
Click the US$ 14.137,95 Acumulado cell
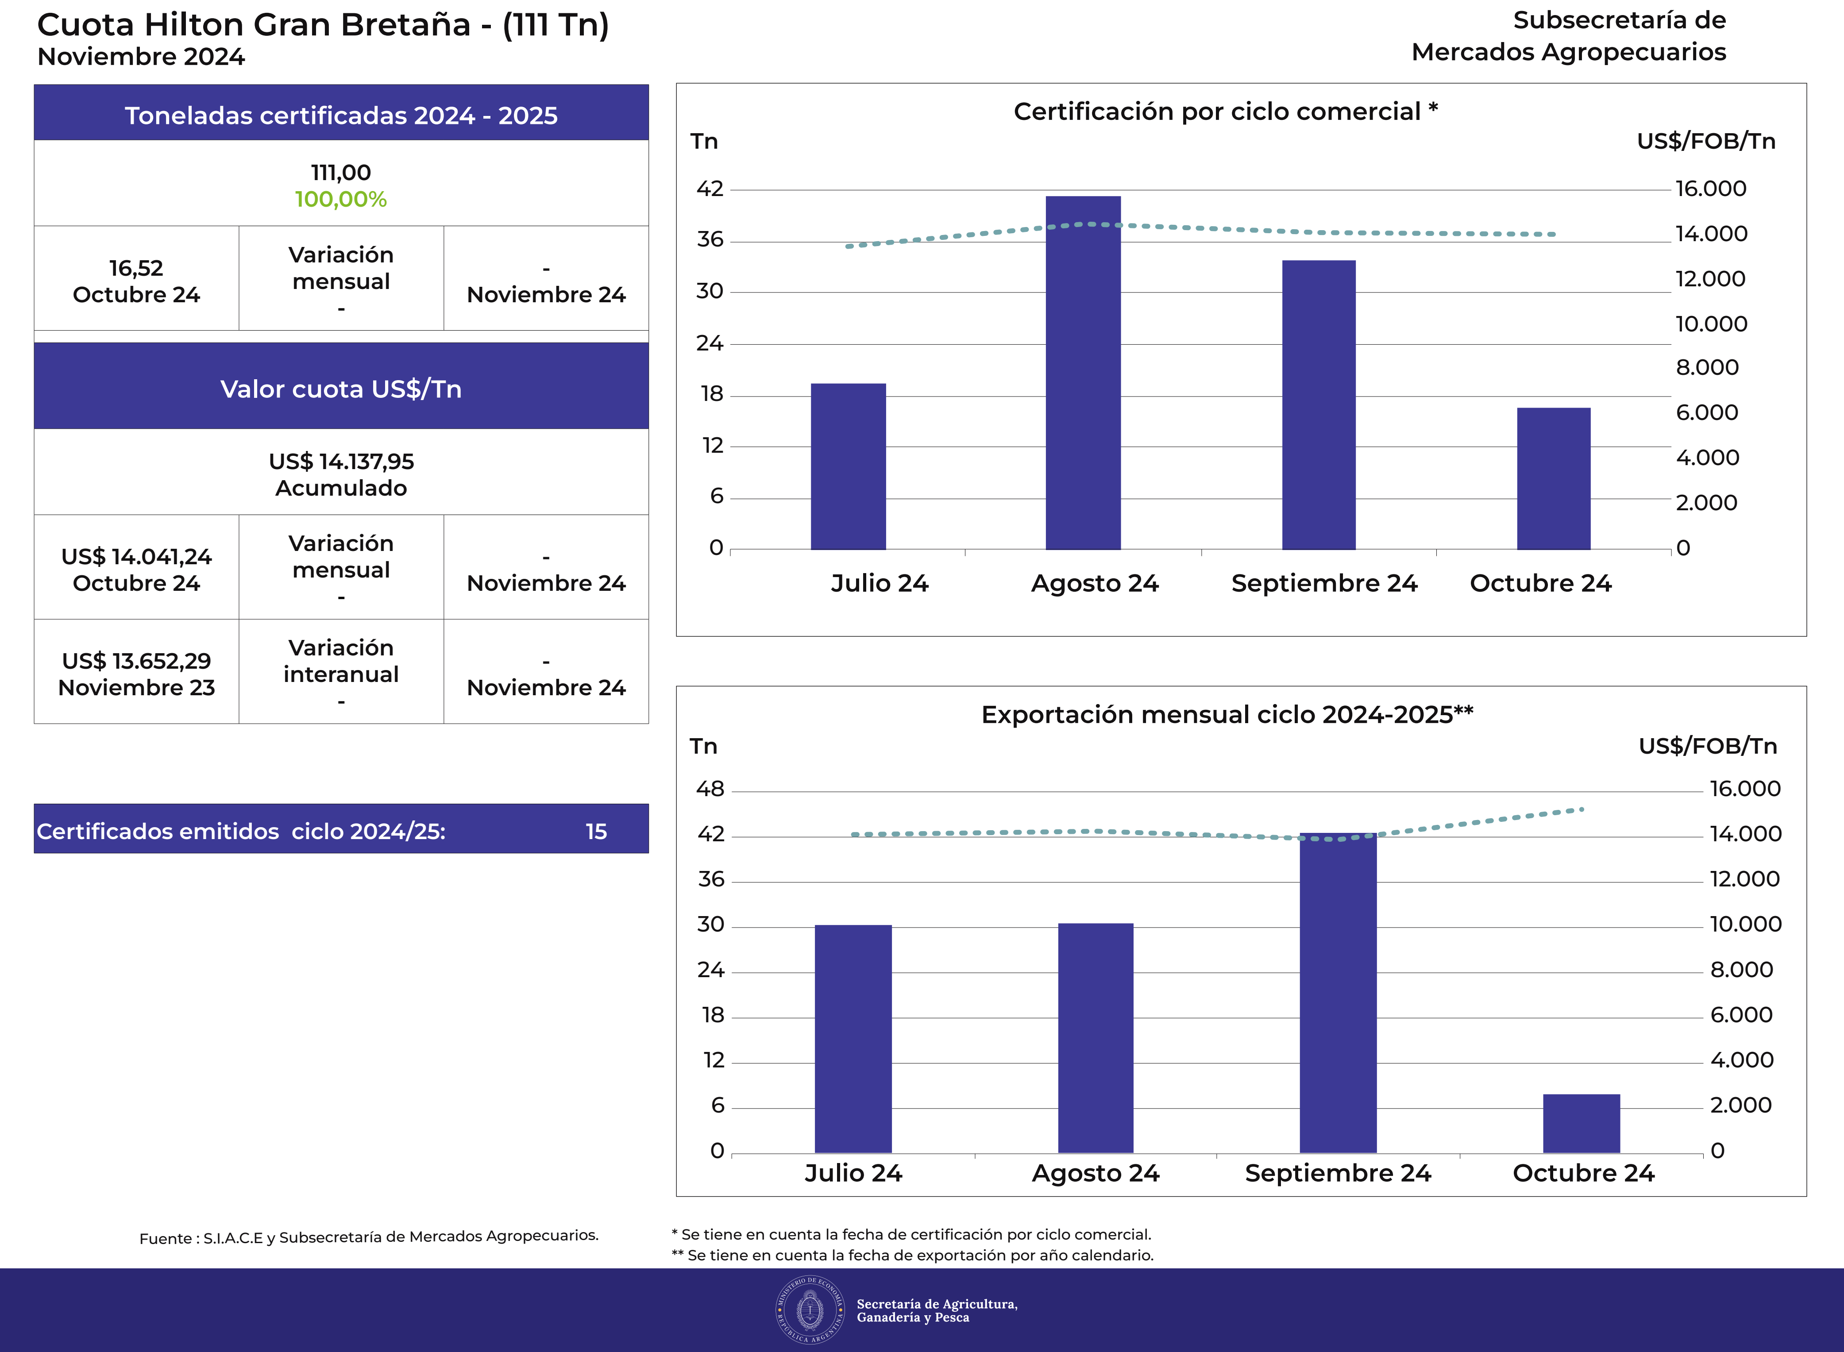tap(341, 473)
